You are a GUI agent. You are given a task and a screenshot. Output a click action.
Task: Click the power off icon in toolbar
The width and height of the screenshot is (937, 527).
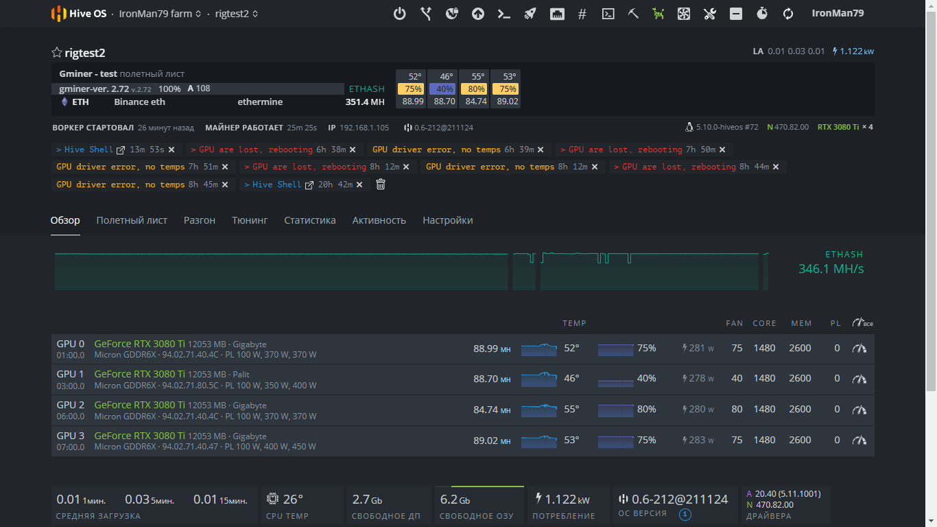click(x=400, y=14)
